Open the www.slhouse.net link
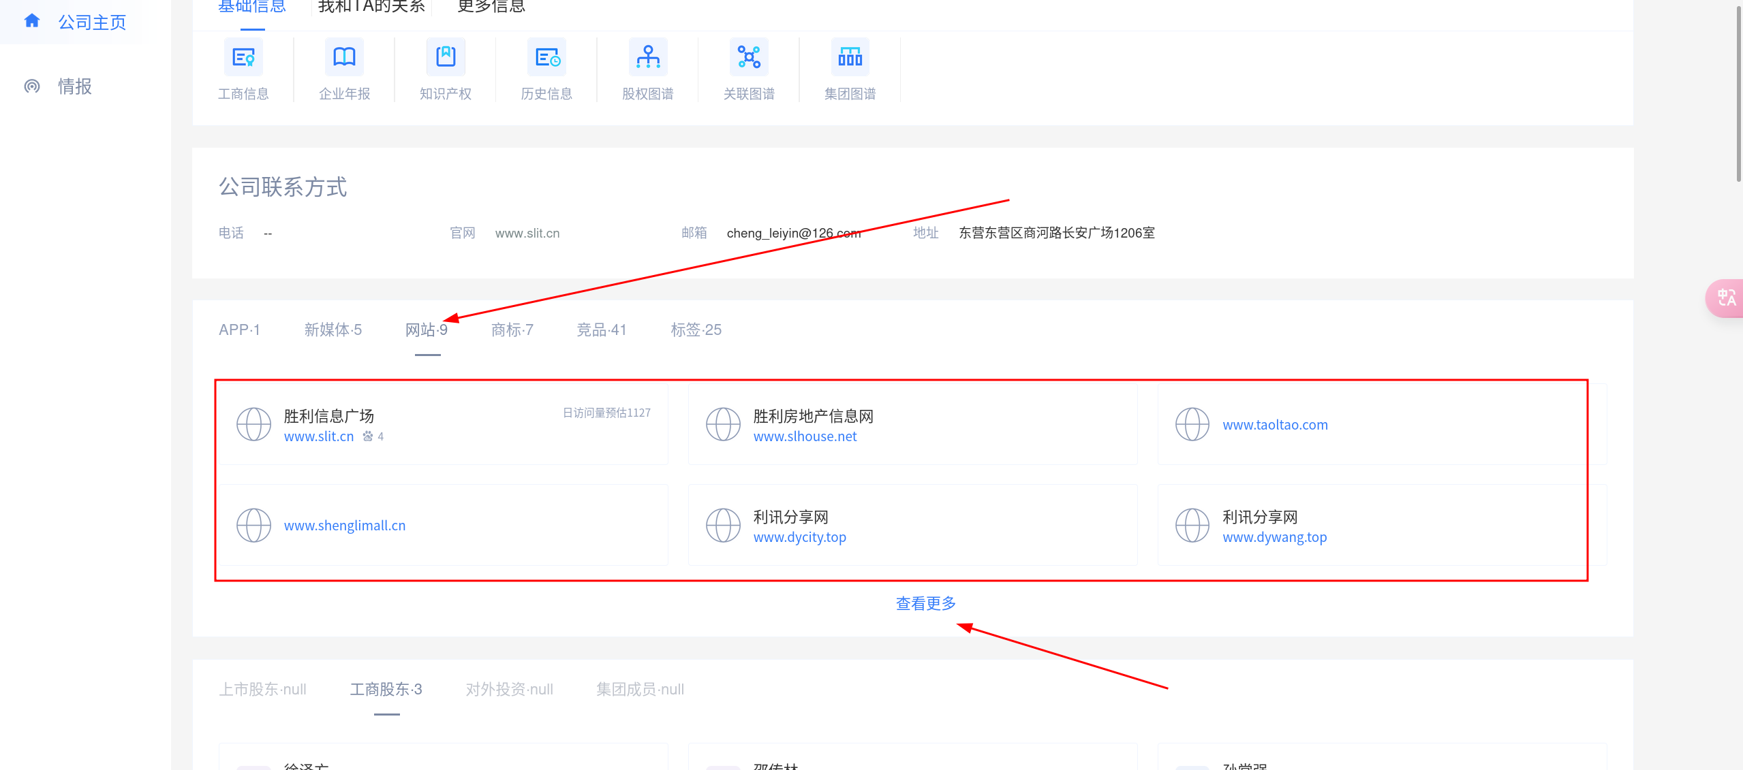Screen dimensions: 1743x770 click(x=805, y=436)
